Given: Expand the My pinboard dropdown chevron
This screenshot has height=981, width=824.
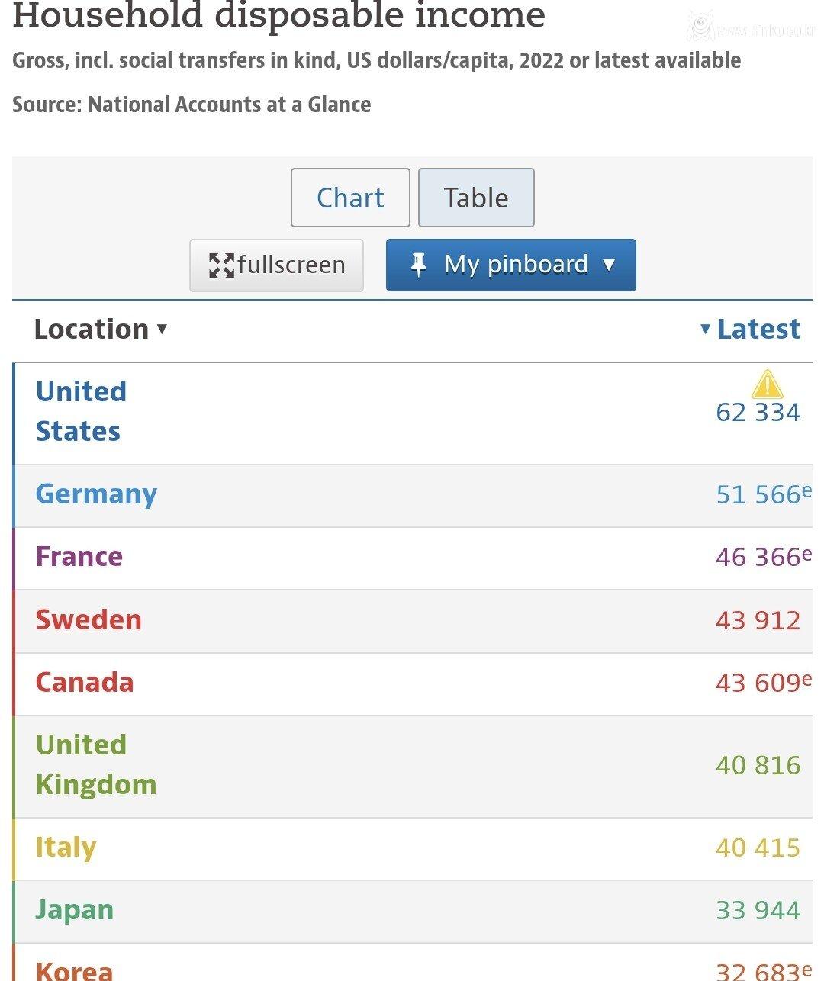Looking at the screenshot, I should pyautogui.click(x=609, y=266).
